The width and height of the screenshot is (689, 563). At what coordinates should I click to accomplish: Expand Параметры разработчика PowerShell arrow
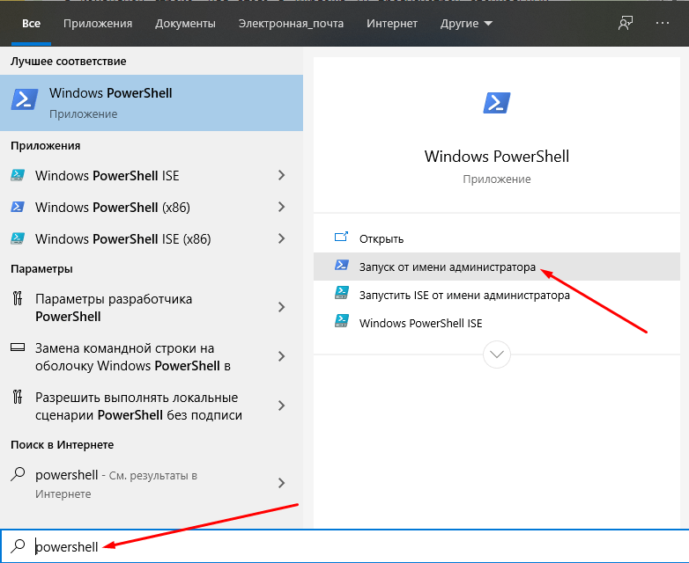tap(282, 307)
